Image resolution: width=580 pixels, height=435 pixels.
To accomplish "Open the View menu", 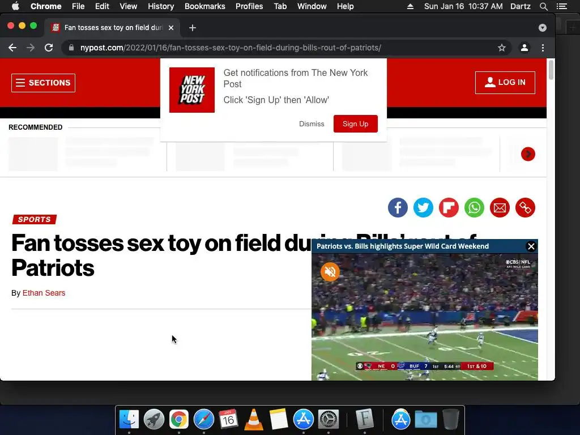I will pos(129,6).
